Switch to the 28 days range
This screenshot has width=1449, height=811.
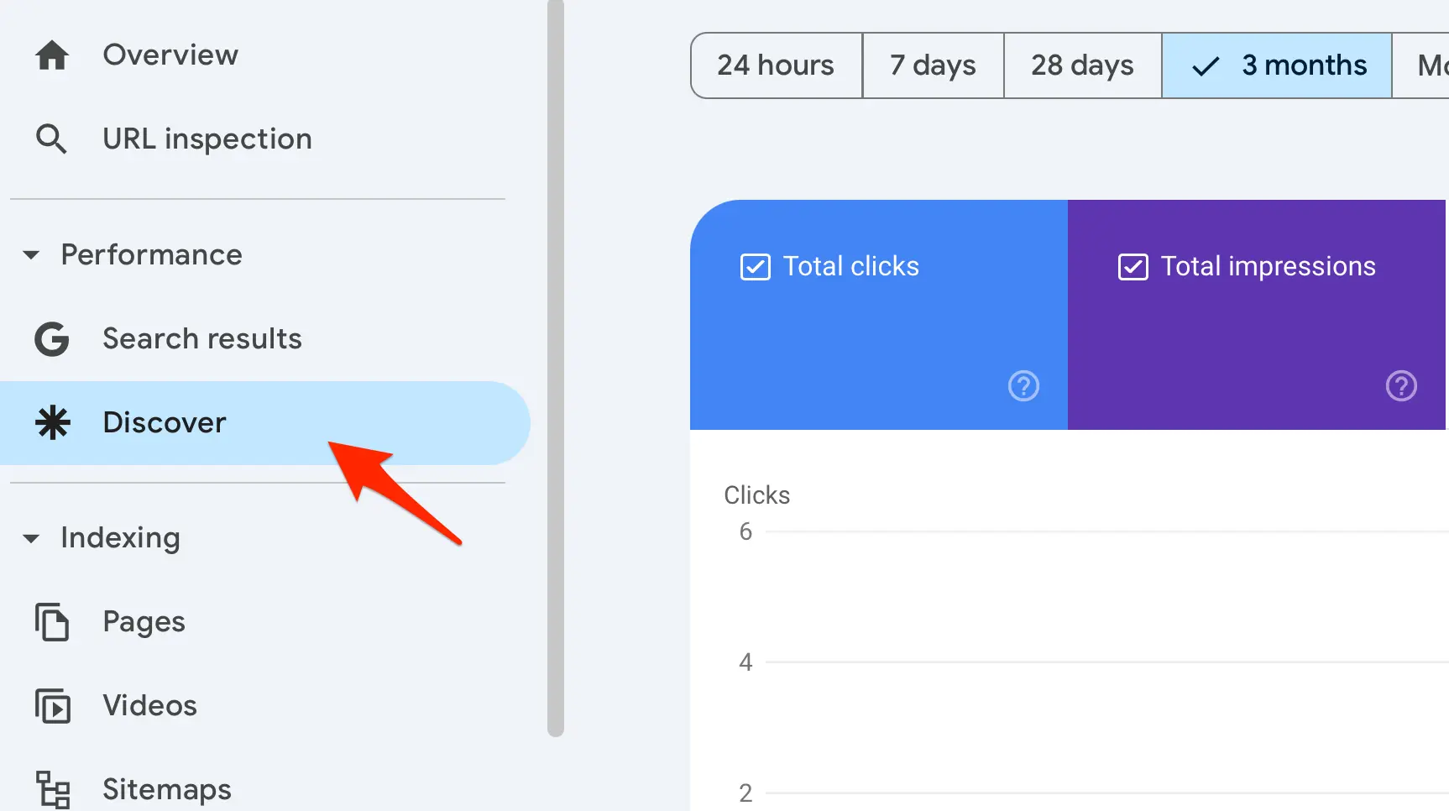click(1082, 65)
